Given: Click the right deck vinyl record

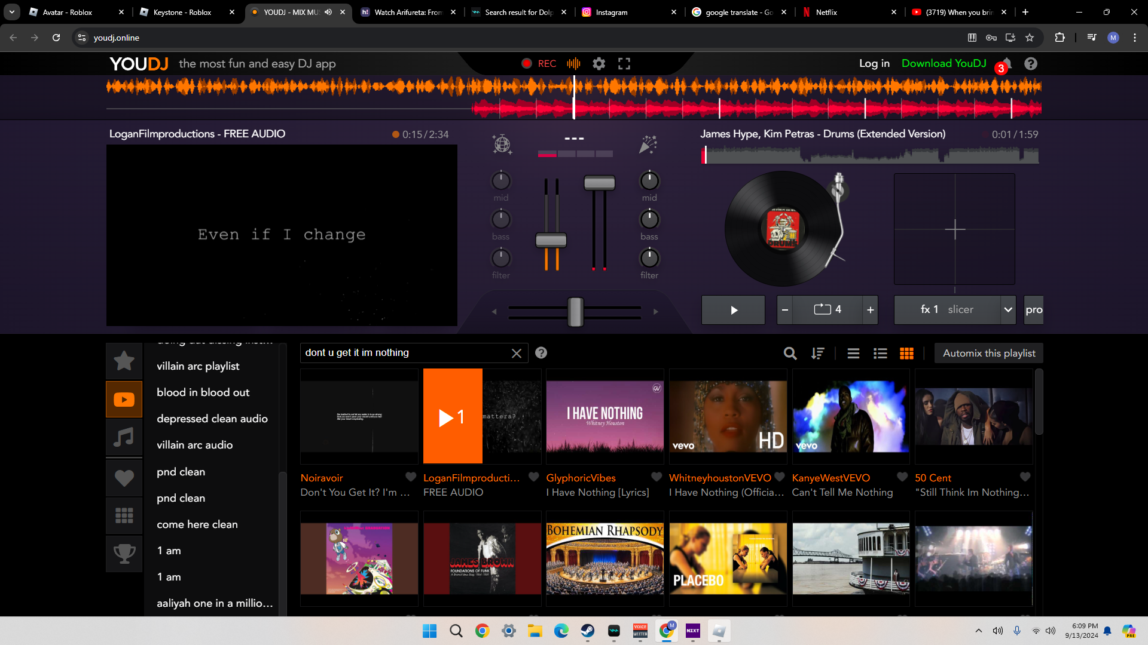Looking at the screenshot, I should coord(783,228).
